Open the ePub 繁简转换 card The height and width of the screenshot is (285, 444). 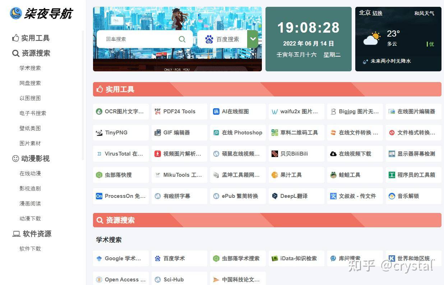click(x=238, y=196)
